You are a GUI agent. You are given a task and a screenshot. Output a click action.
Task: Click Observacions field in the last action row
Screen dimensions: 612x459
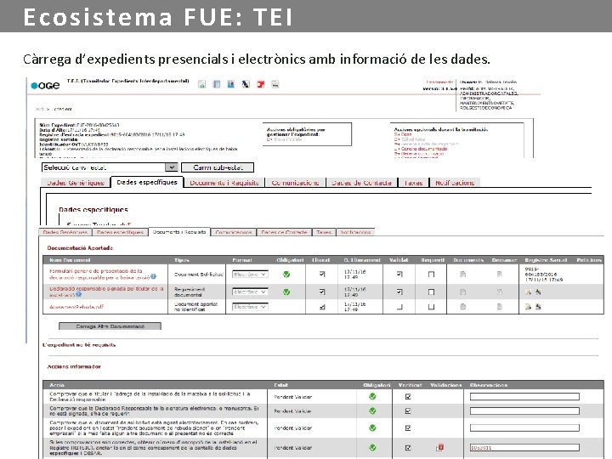(x=524, y=448)
